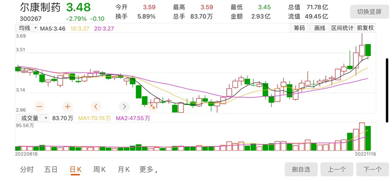The image size is (392, 181).
Task: Click 删自选 to remove from watchlist
Action: pyautogui.click(x=301, y=170)
